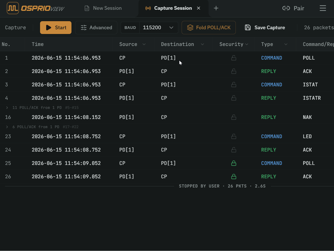This screenshot has height=251, width=334.
Task: Open the hamburger menu icon
Action: pos(323,8)
